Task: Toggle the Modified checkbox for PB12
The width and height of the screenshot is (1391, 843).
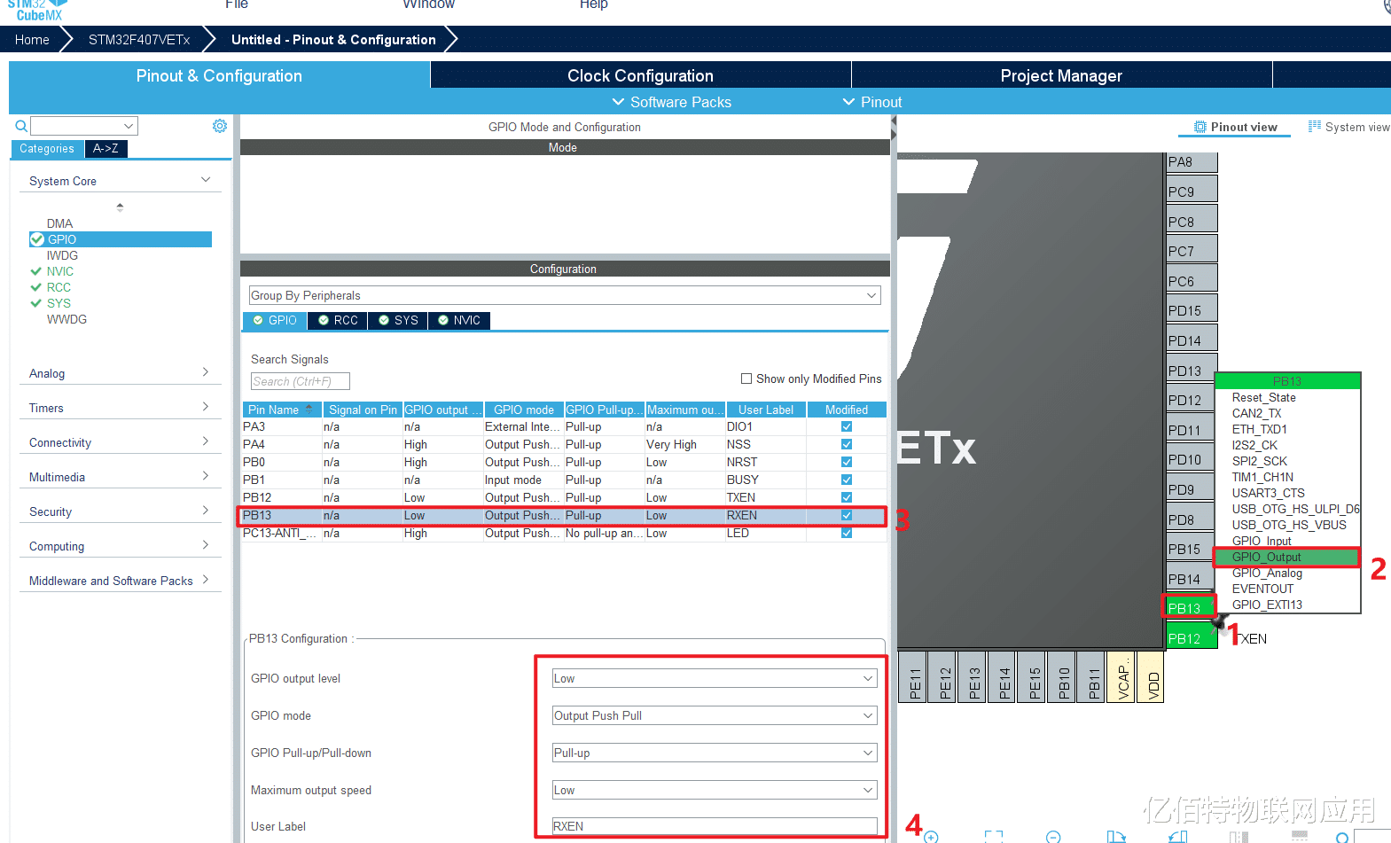Action: click(847, 497)
